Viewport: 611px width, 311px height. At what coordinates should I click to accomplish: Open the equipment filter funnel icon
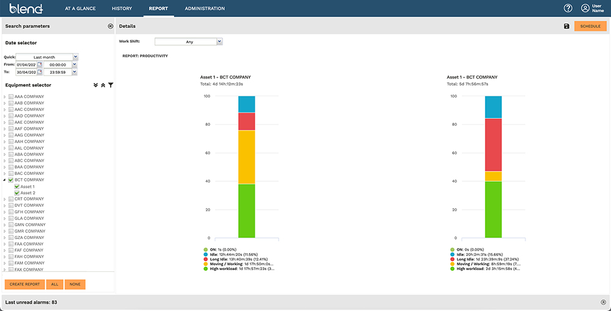[x=111, y=85]
